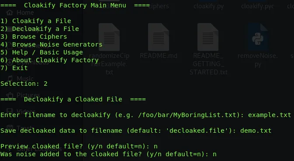Click terminal line '3) Browse Ciphers'

tap(34, 37)
